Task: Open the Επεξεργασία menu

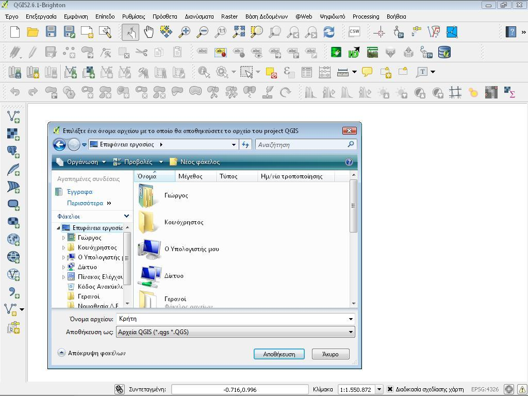Action: pos(41,16)
